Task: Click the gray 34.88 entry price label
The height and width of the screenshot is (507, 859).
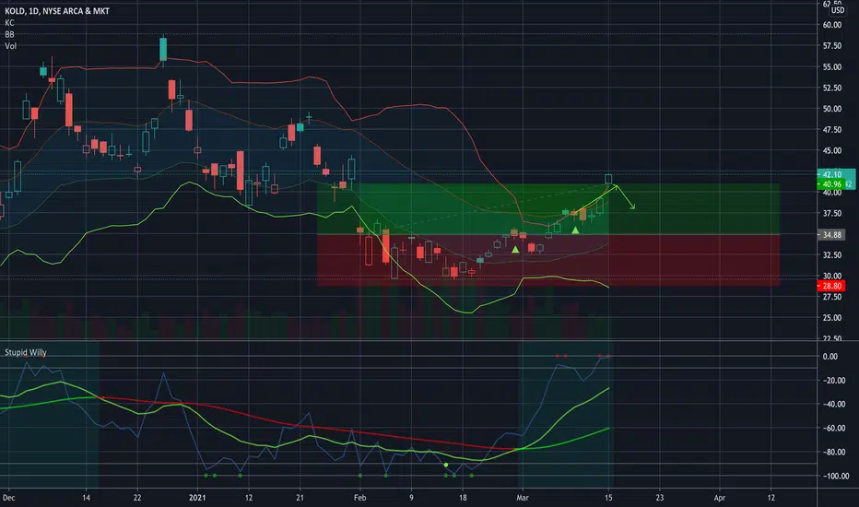Action: (831, 235)
